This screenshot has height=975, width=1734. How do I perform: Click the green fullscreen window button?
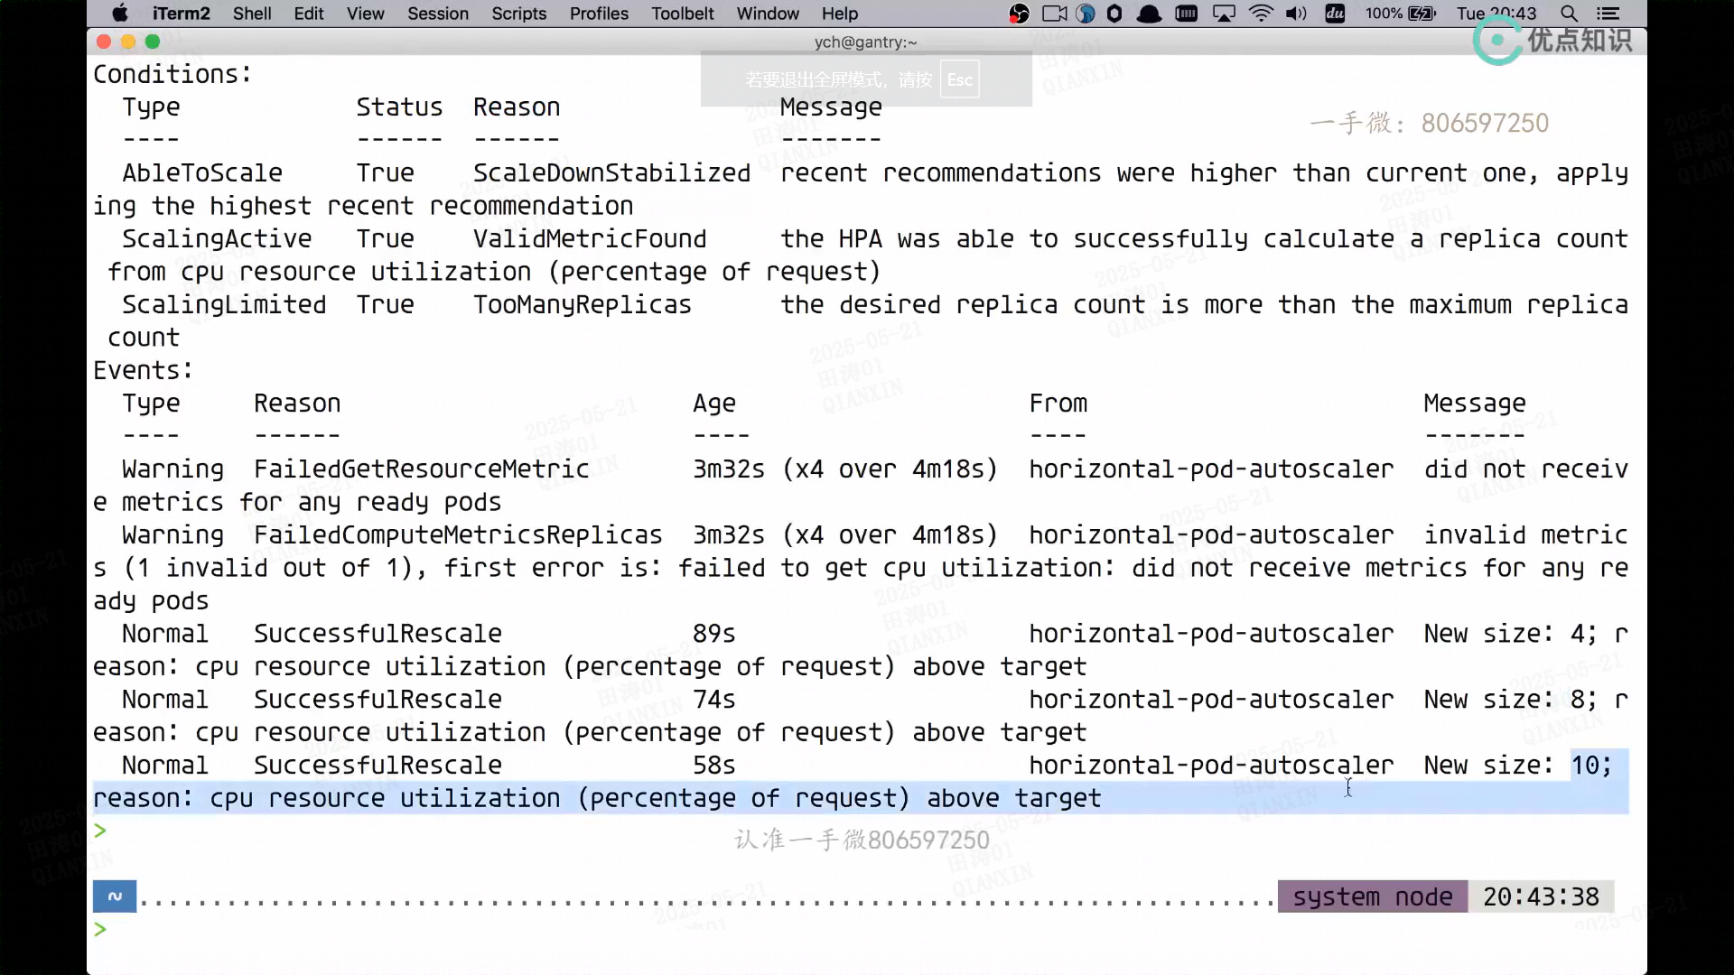(x=153, y=42)
